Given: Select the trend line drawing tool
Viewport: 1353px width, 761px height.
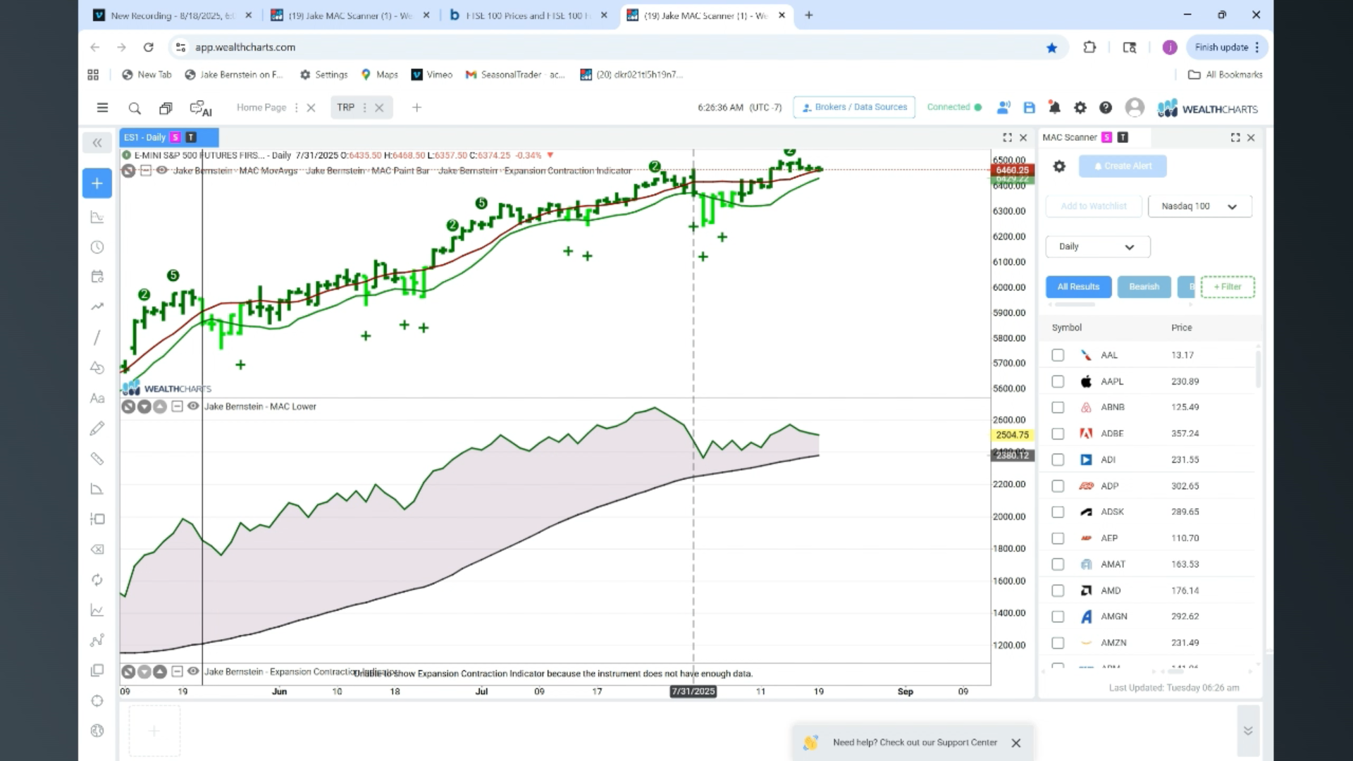Looking at the screenshot, I should [97, 338].
